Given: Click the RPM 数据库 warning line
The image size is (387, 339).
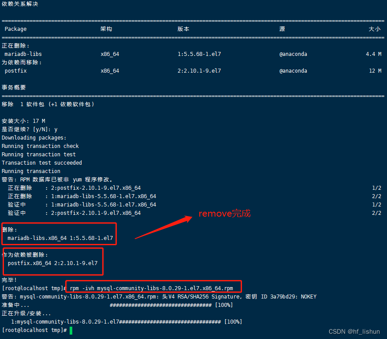Looking at the screenshot, I should click(57, 180).
